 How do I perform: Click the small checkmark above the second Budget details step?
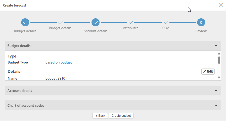[x=60, y=23]
